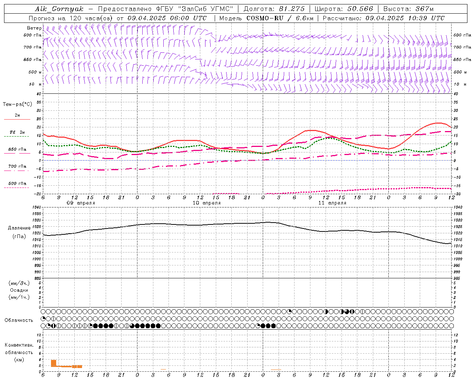The image size is (473, 378).
Task: Click the black pressure curve
Action: (248, 223)
